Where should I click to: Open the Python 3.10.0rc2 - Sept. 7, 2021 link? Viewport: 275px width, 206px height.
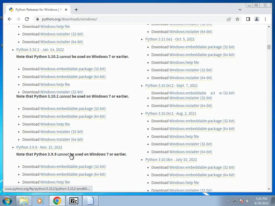pos(171,86)
